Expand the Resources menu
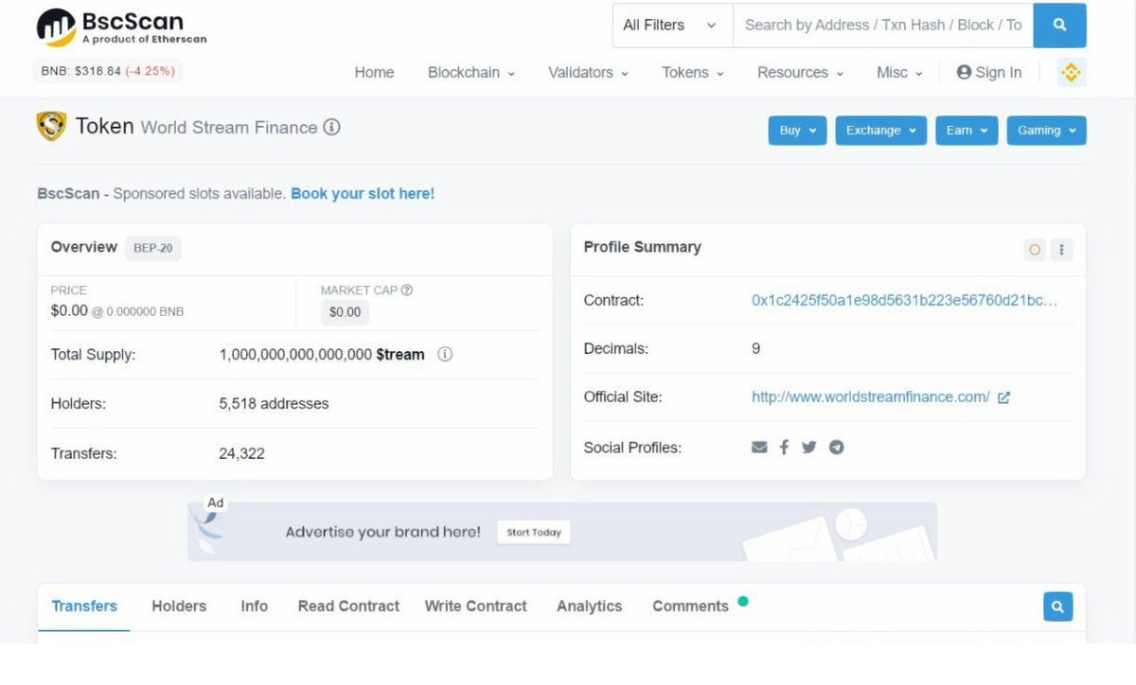Viewport: 1136px width, 685px height. coord(800,73)
